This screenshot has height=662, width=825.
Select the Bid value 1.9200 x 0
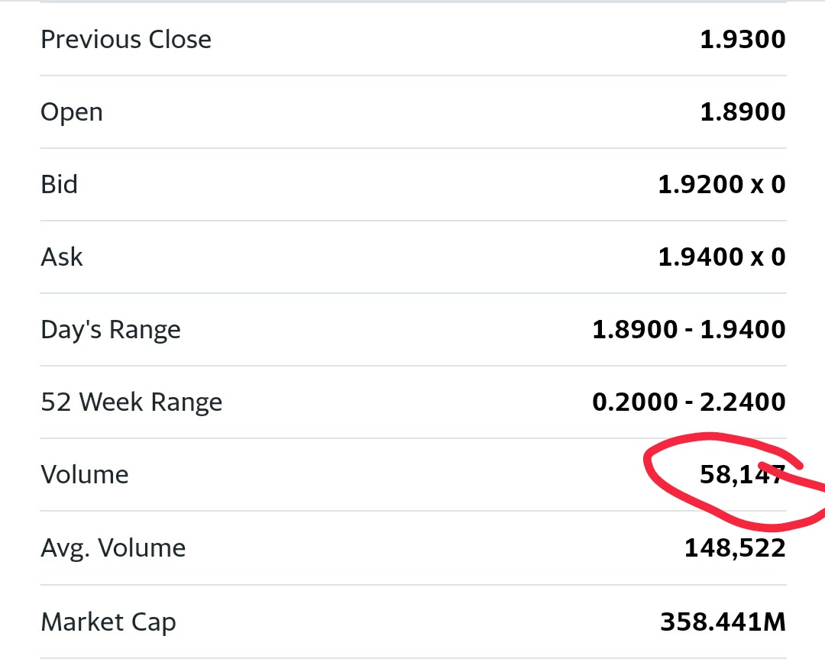(722, 185)
